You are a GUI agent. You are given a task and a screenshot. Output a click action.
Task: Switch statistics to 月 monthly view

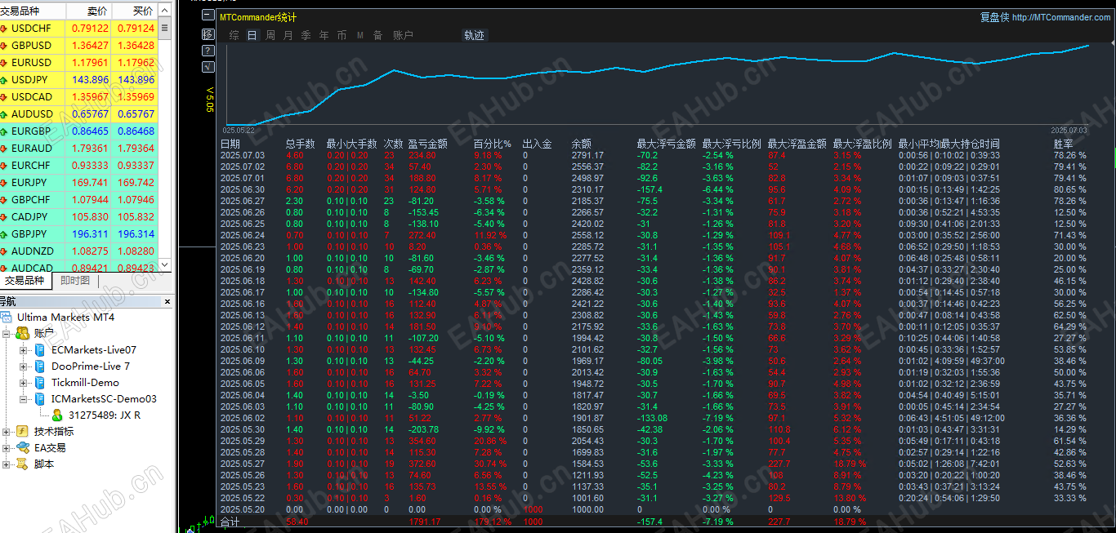click(288, 35)
